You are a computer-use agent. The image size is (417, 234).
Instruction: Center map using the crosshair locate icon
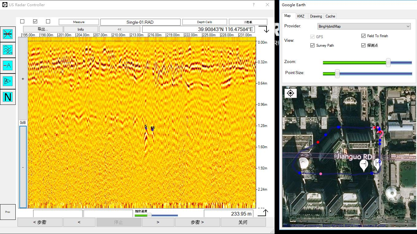[290, 93]
